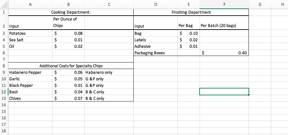
Task: Click the Packaging Boxes 0.40 cell
Action: coord(224,53)
